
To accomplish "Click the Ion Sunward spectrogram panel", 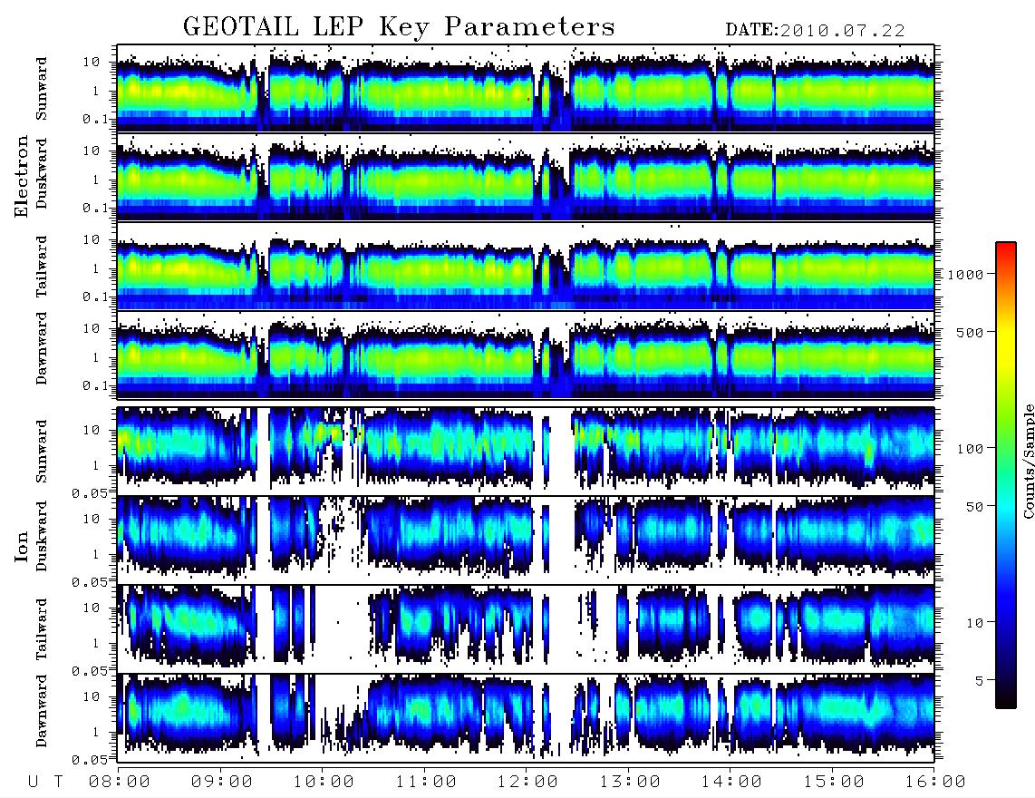I will click(x=526, y=452).
